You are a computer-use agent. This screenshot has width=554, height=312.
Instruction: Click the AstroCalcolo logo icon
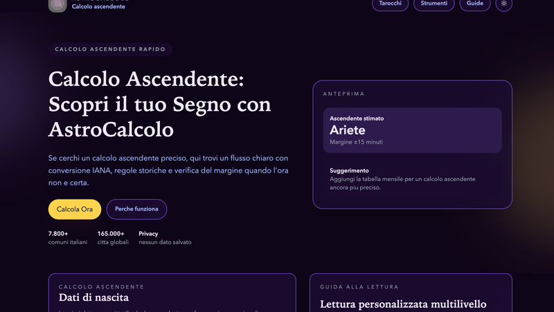[57, 6]
